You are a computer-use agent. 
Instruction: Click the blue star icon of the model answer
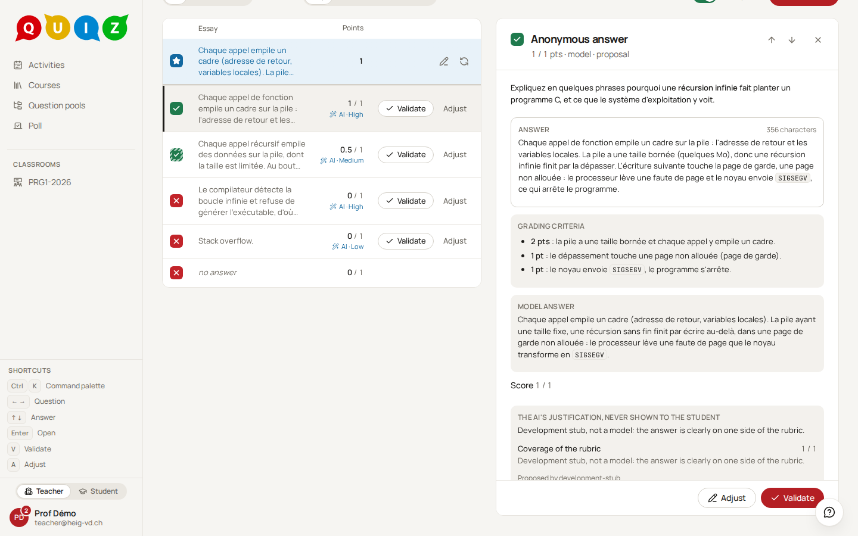[176, 61]
